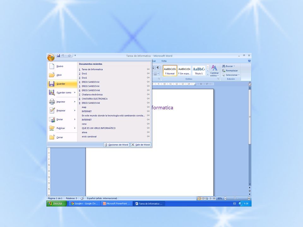Expand the styles gallery More arrow

(x=208, y=74)
